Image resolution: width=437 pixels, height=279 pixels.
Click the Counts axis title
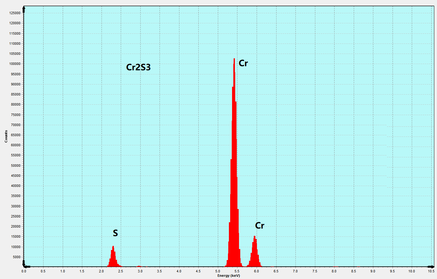[x=6, y=137]
